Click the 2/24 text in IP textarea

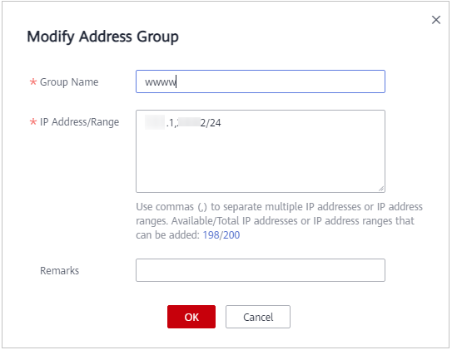(x=211, y=123)
